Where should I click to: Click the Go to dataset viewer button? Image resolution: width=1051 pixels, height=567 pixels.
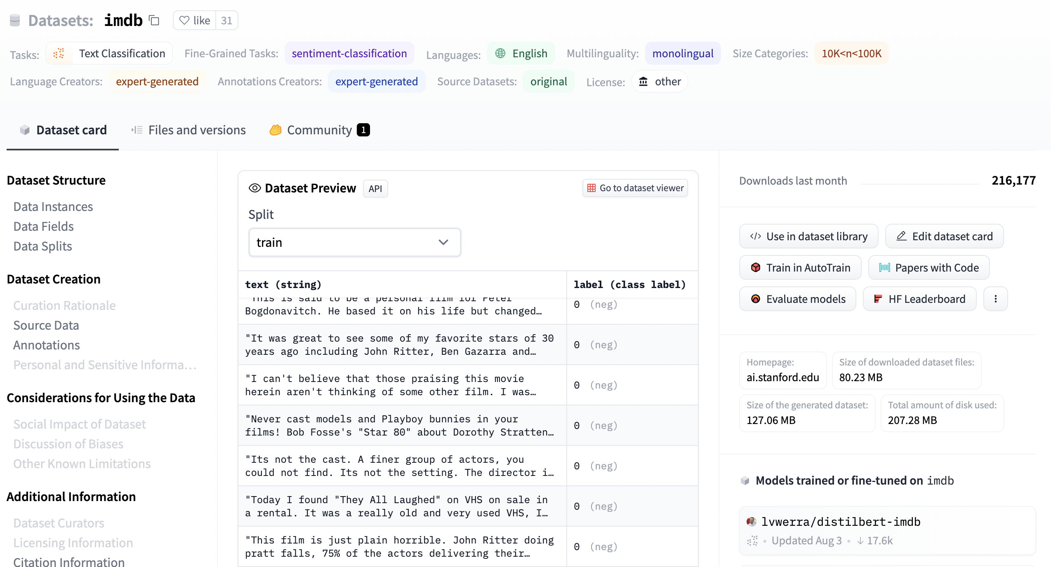click(x=635, y=188)
